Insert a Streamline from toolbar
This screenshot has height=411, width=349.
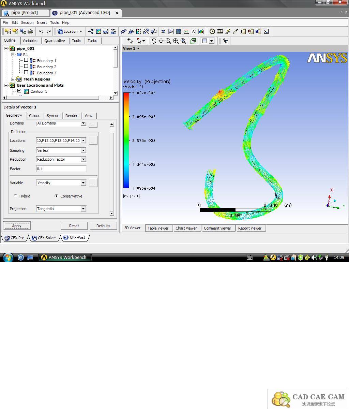(x=106, y=31)
